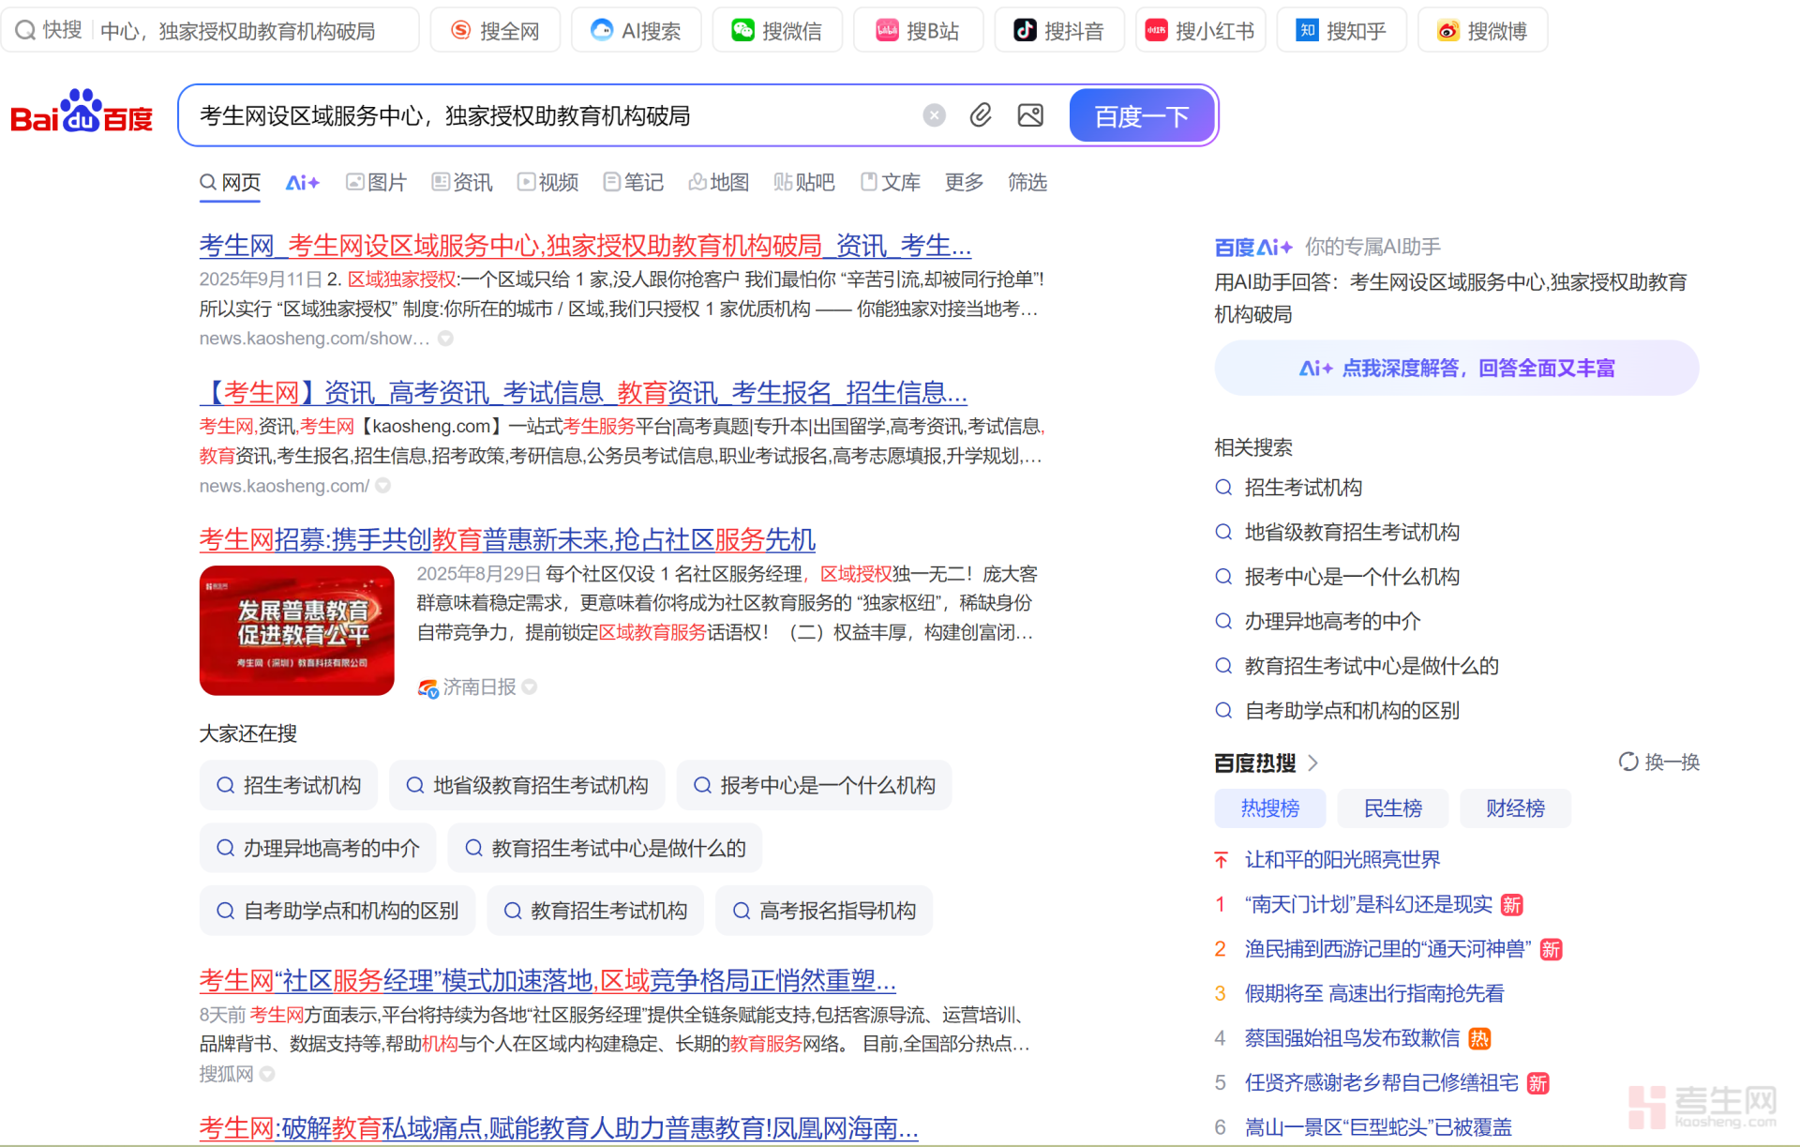Viewport: 1800px width, 1147px height.
Task: Click the image search camera icon
Action: coord(1030,115)
